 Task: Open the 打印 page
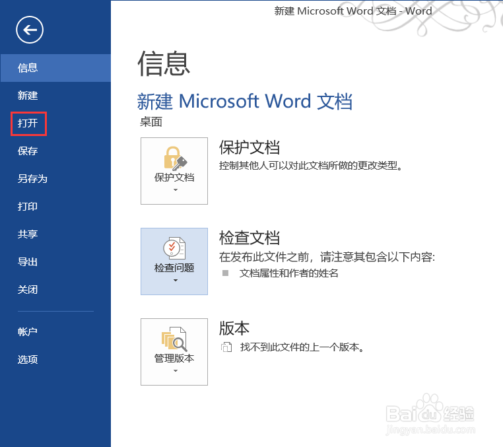click(x=55, y=207)
